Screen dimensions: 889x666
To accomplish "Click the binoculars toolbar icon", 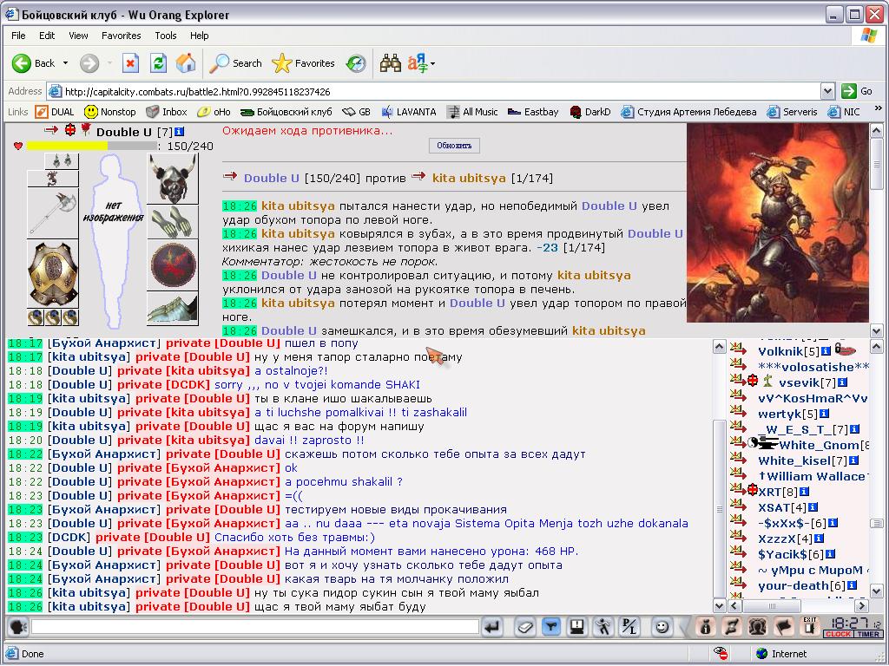I will [x=390, y=63].
